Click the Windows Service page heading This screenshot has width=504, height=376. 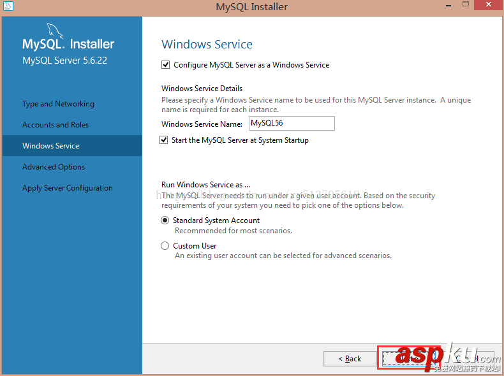click(x=207, y=45)
